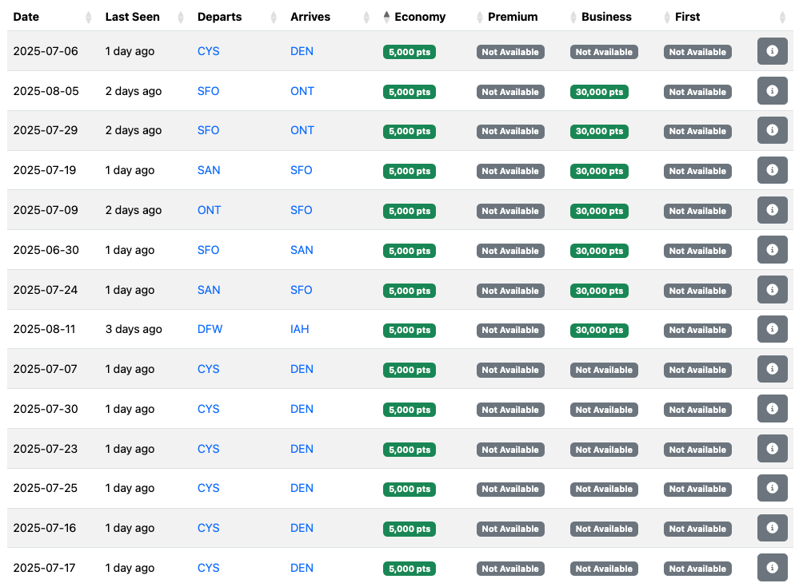Open DFW departure airport link
This screenshot has width=807, height=587.
coord(210,329)
